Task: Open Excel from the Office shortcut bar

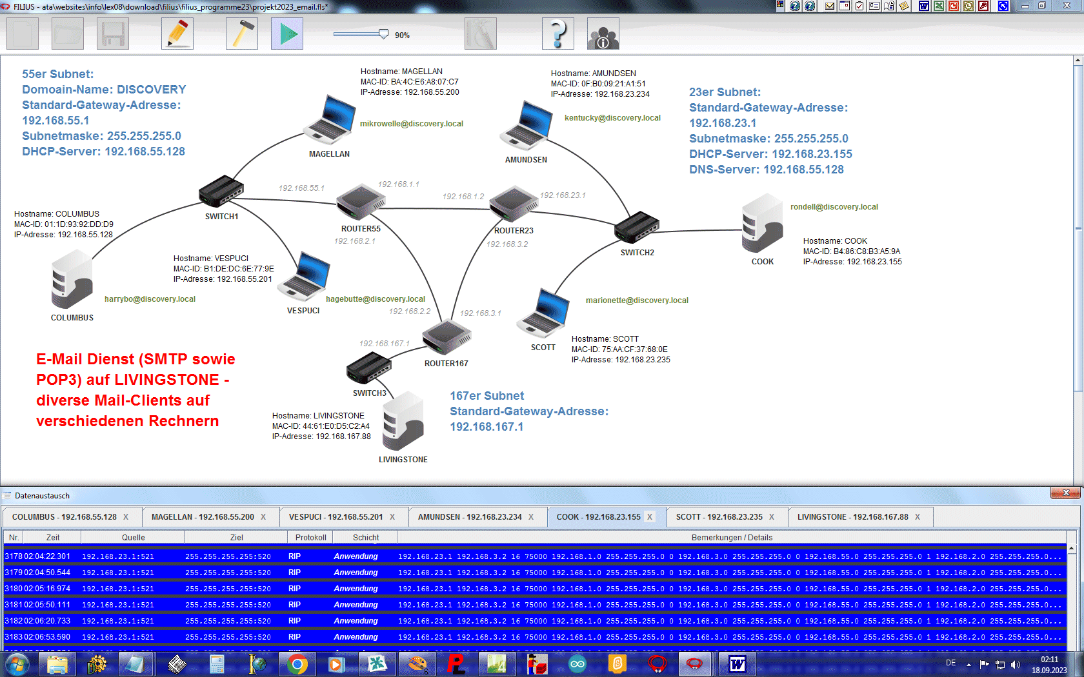Action: [x=938, y=6]
